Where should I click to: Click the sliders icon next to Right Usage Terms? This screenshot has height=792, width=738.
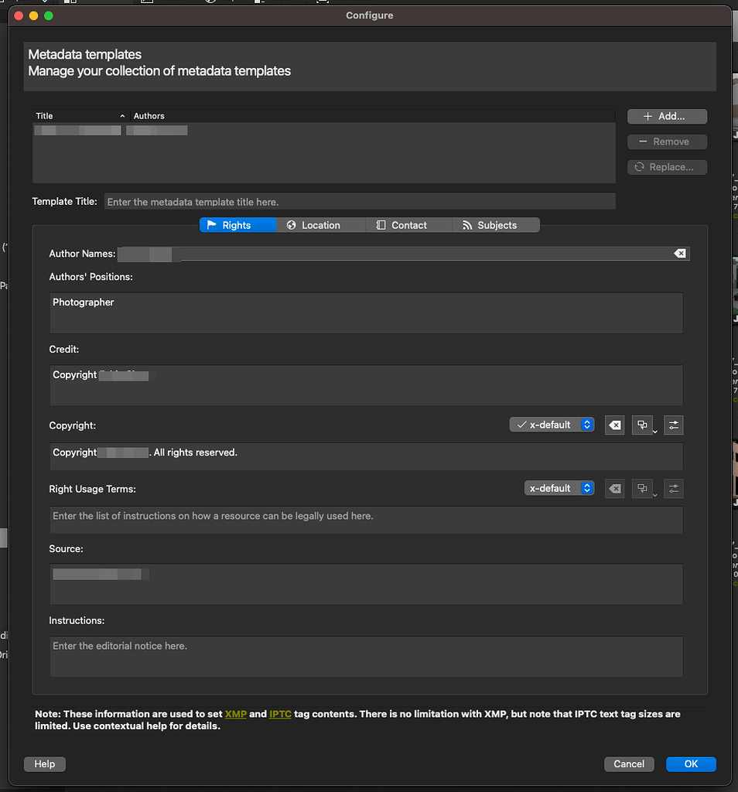tap(673, 488)
